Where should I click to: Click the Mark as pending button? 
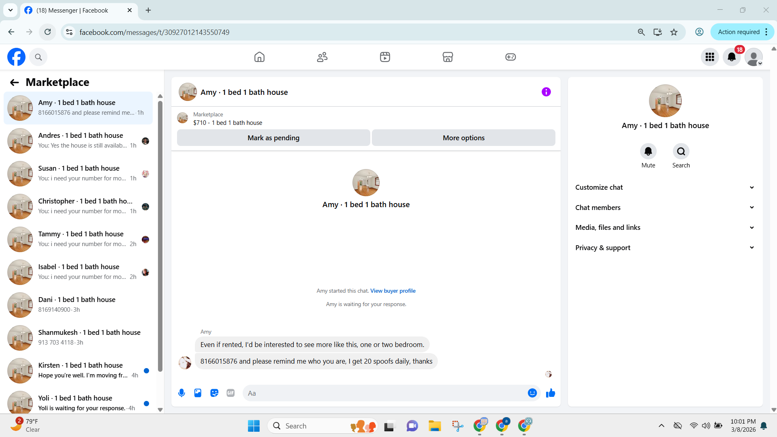[273, 138]
